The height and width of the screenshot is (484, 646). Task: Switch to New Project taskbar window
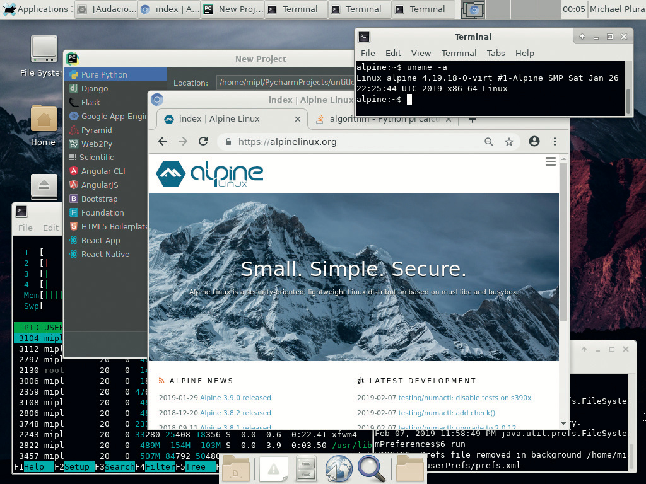tap(233, 9)
